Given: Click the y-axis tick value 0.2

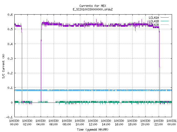Looking at the screenshot, I should [x=10, y=73].
